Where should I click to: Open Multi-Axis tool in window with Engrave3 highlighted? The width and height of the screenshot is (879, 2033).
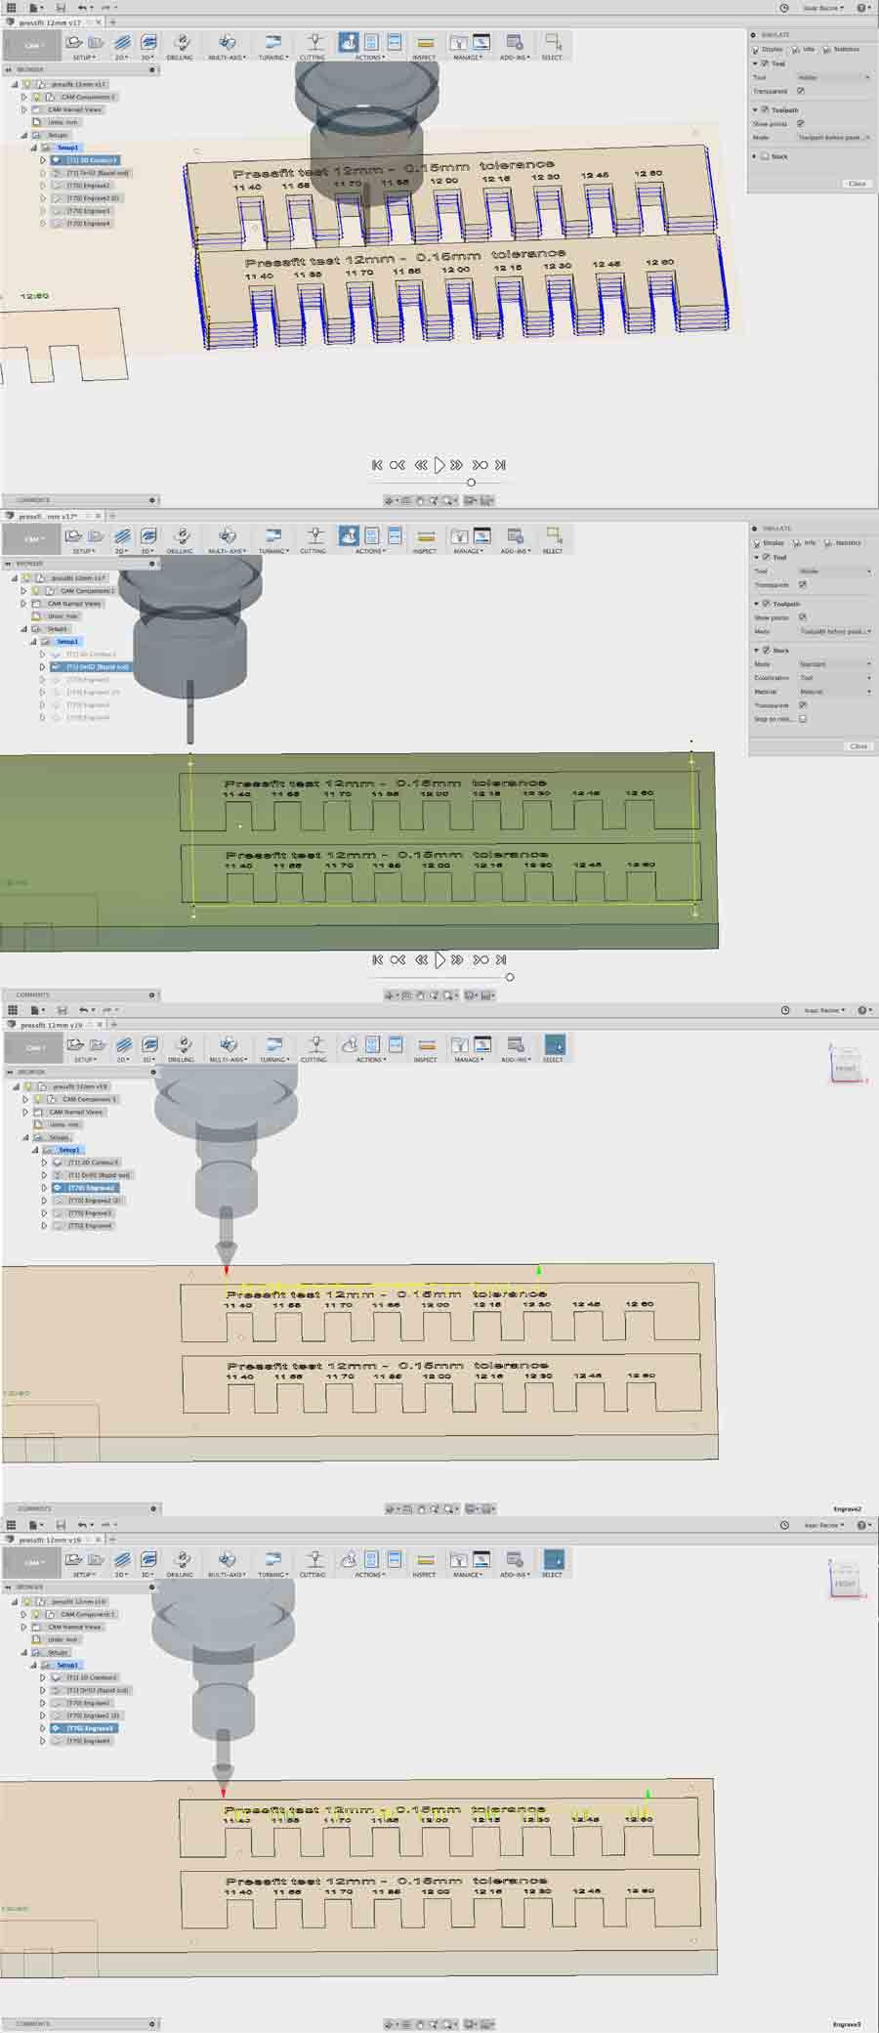[227, 1560]
